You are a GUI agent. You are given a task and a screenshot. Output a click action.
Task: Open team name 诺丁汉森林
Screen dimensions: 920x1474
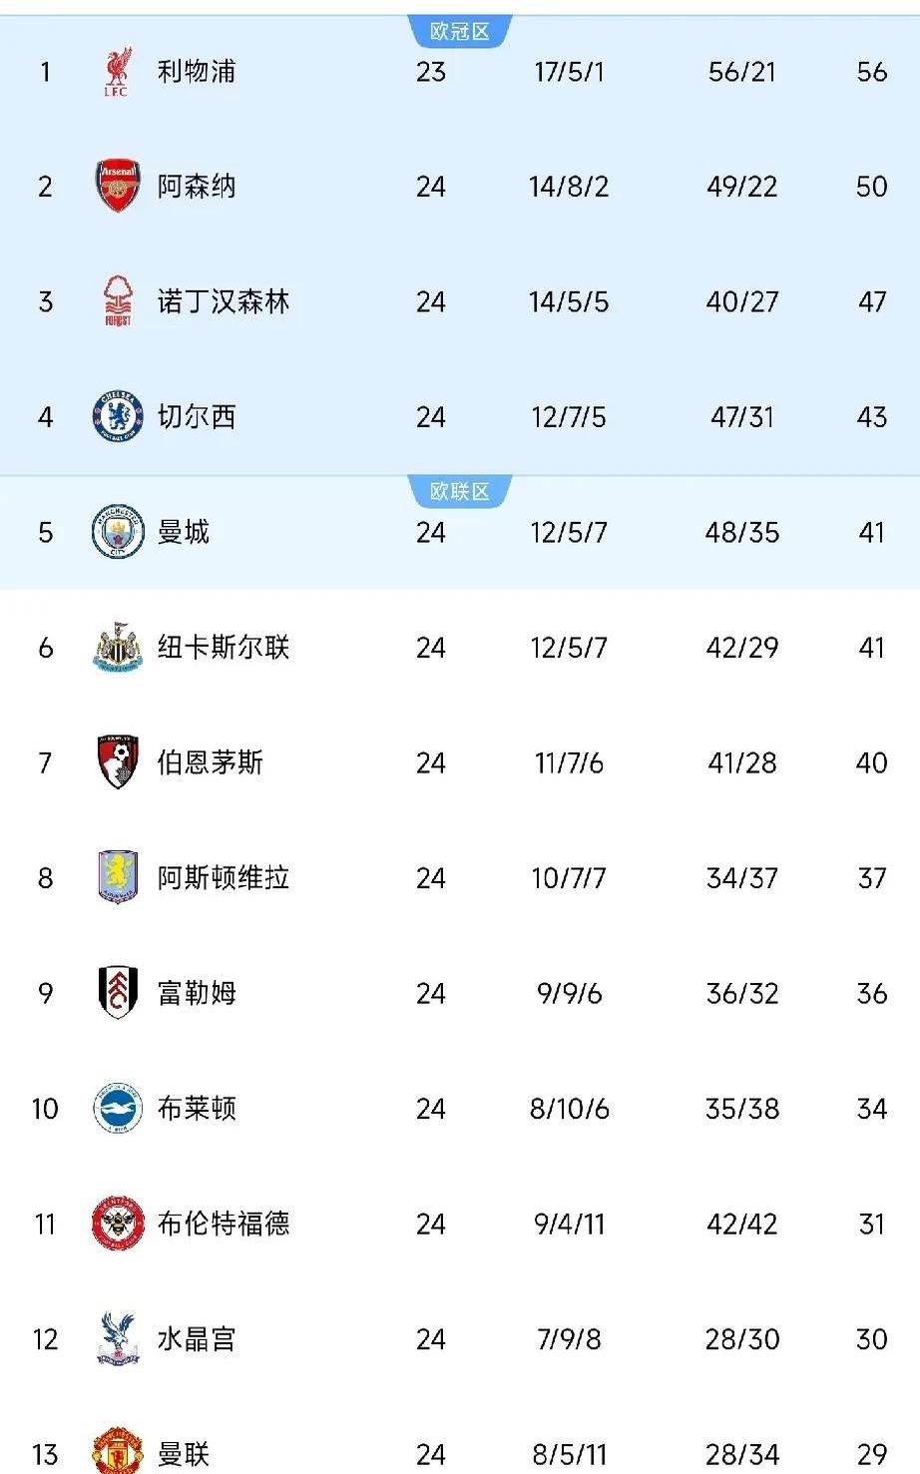tap(224, 301)
